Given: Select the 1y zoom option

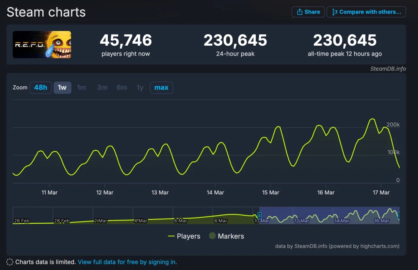Looking at the screenshot, I should coord(140,87).
